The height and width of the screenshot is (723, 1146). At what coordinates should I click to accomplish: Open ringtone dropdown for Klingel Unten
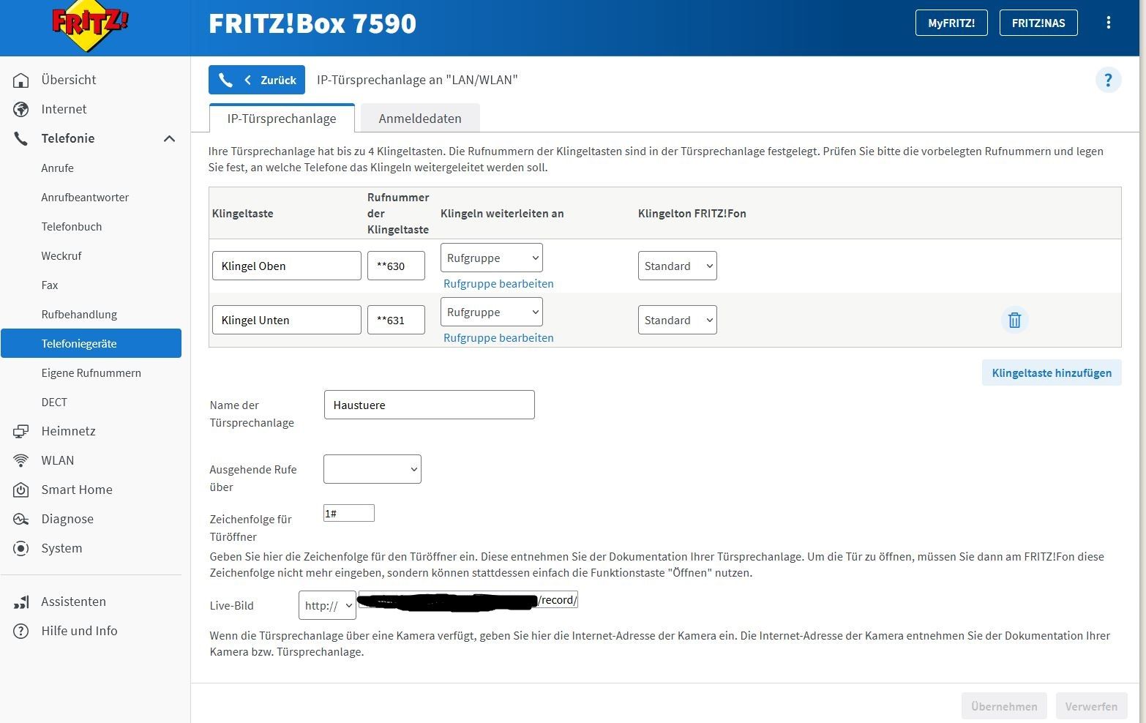click(x=678, y=320)
